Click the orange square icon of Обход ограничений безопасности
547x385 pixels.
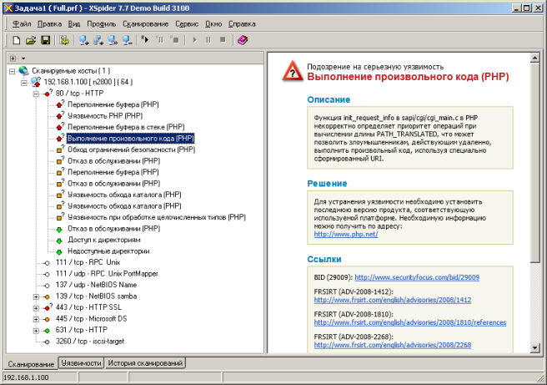click(x=60, y=149)
